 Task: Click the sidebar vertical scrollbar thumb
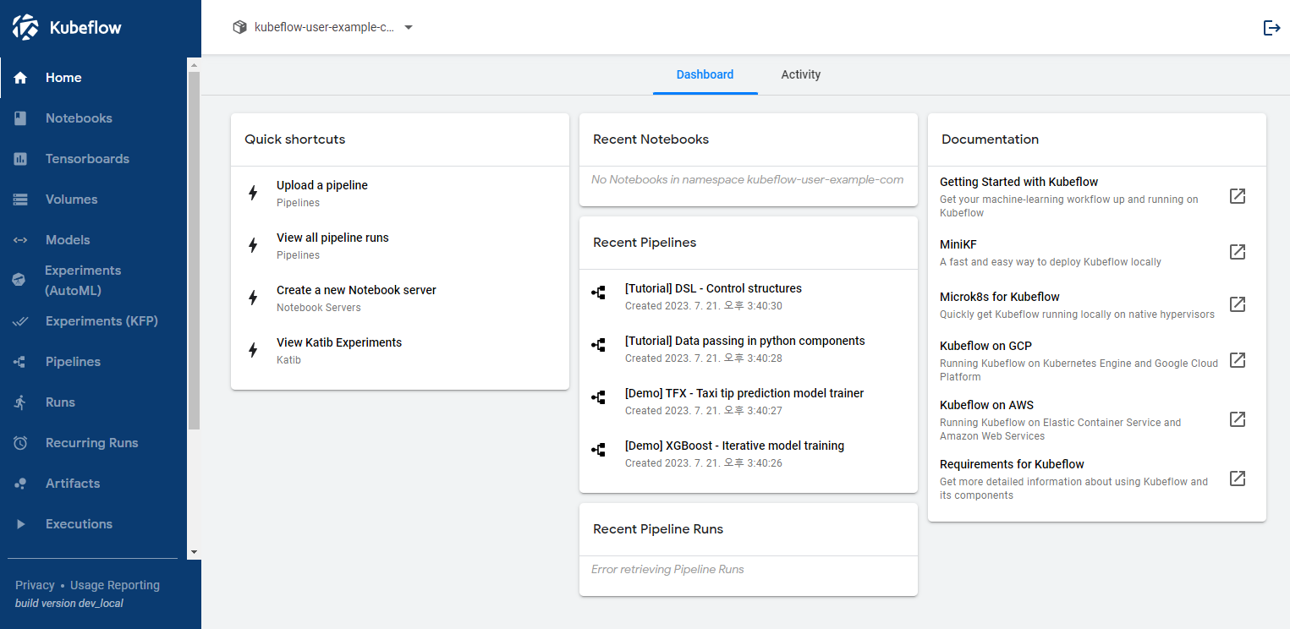point(194,250)
